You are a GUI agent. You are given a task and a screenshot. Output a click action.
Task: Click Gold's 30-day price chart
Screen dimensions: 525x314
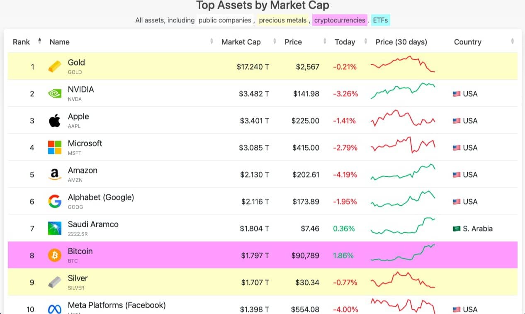[403, 64]
